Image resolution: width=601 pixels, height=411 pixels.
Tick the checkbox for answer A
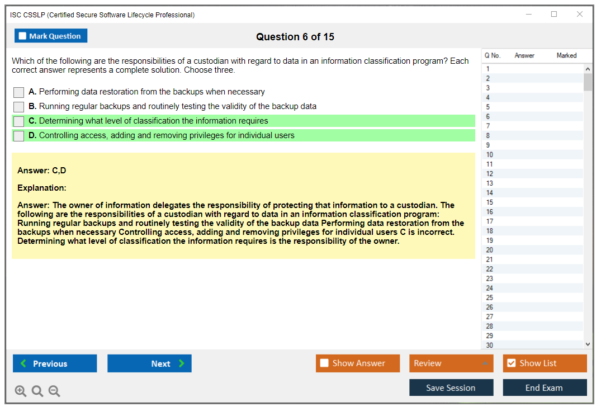[19, 92]
